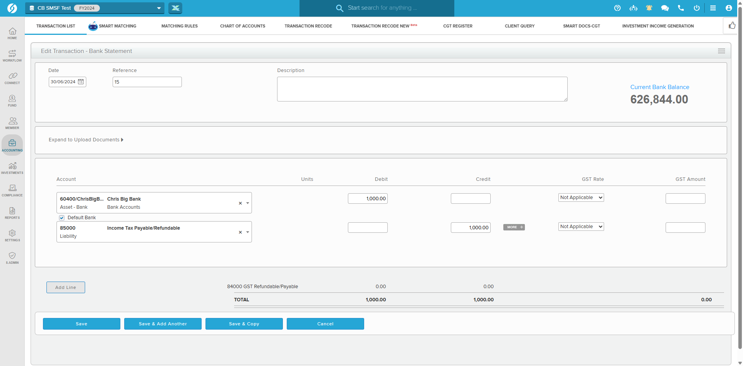Open the user profile icon

729,8
